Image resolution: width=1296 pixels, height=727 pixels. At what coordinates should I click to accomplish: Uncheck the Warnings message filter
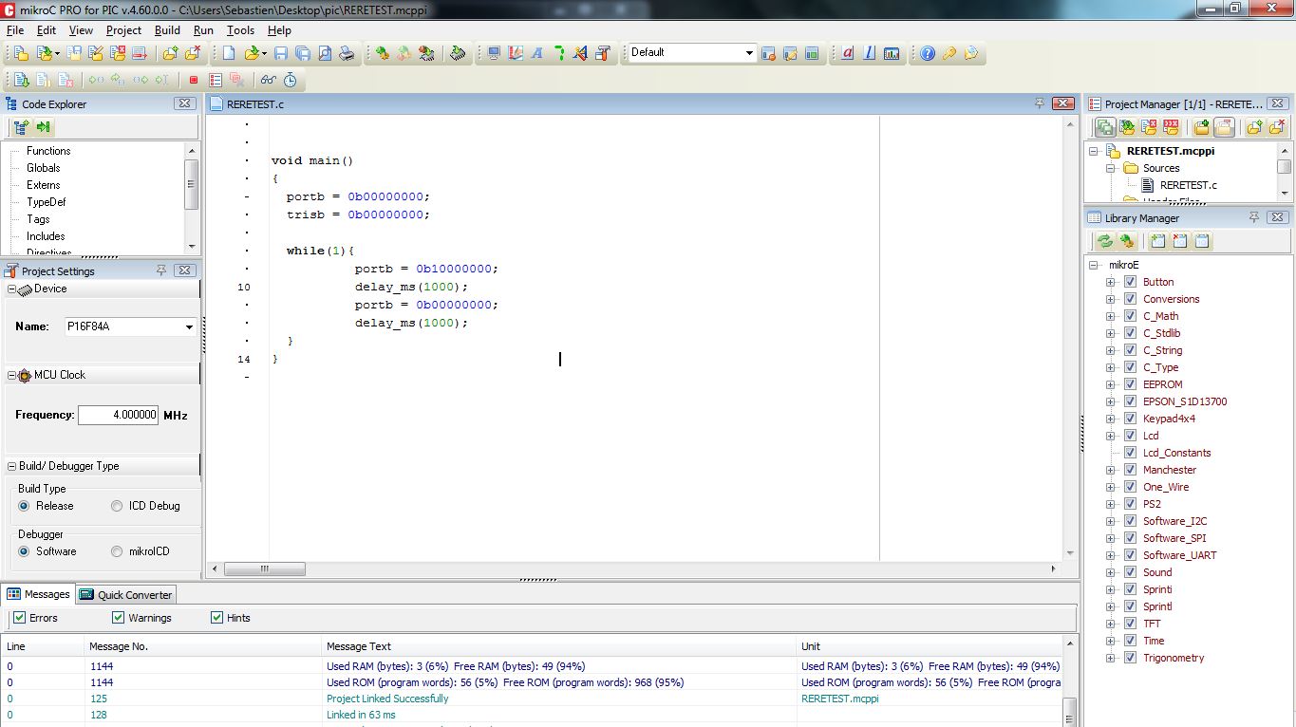click(x=119, y=618)
